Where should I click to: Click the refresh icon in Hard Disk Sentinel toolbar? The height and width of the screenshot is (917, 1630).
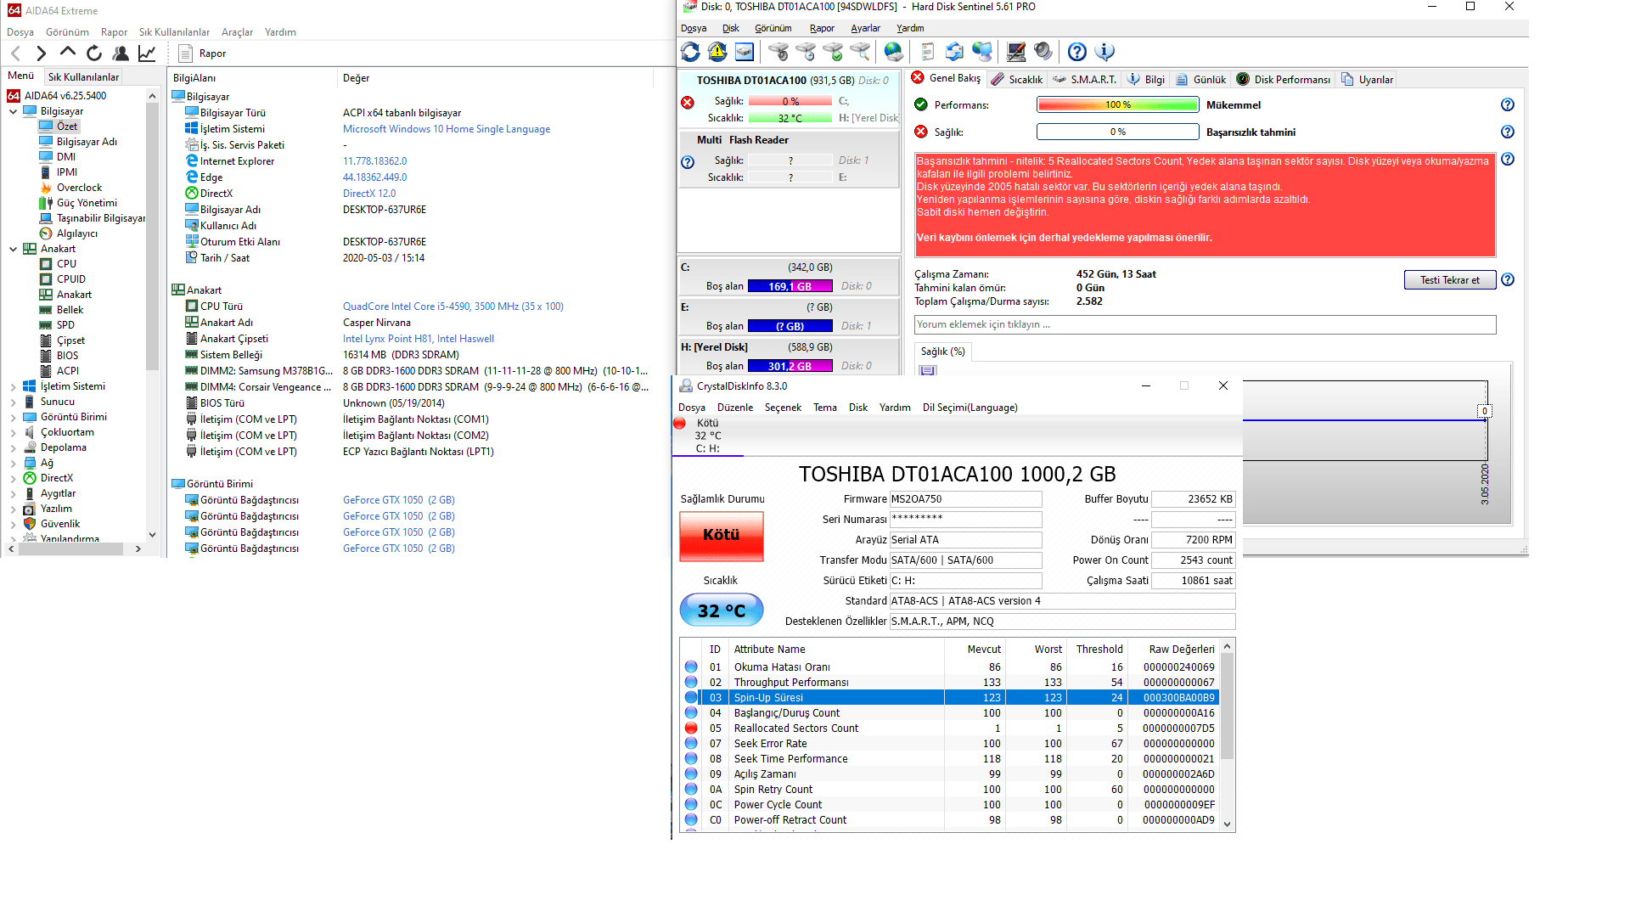click(x=690, y=53)
